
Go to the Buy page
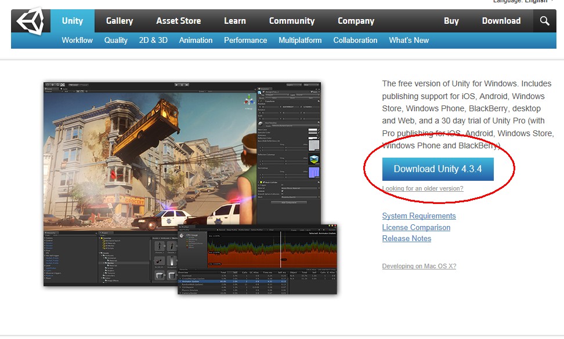point(451,21)
